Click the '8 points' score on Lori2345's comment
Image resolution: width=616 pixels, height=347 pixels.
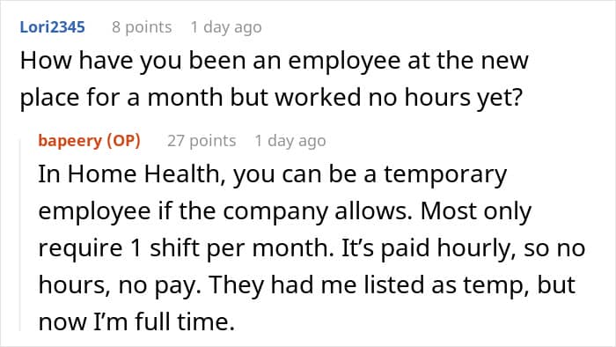pos(142,27)
